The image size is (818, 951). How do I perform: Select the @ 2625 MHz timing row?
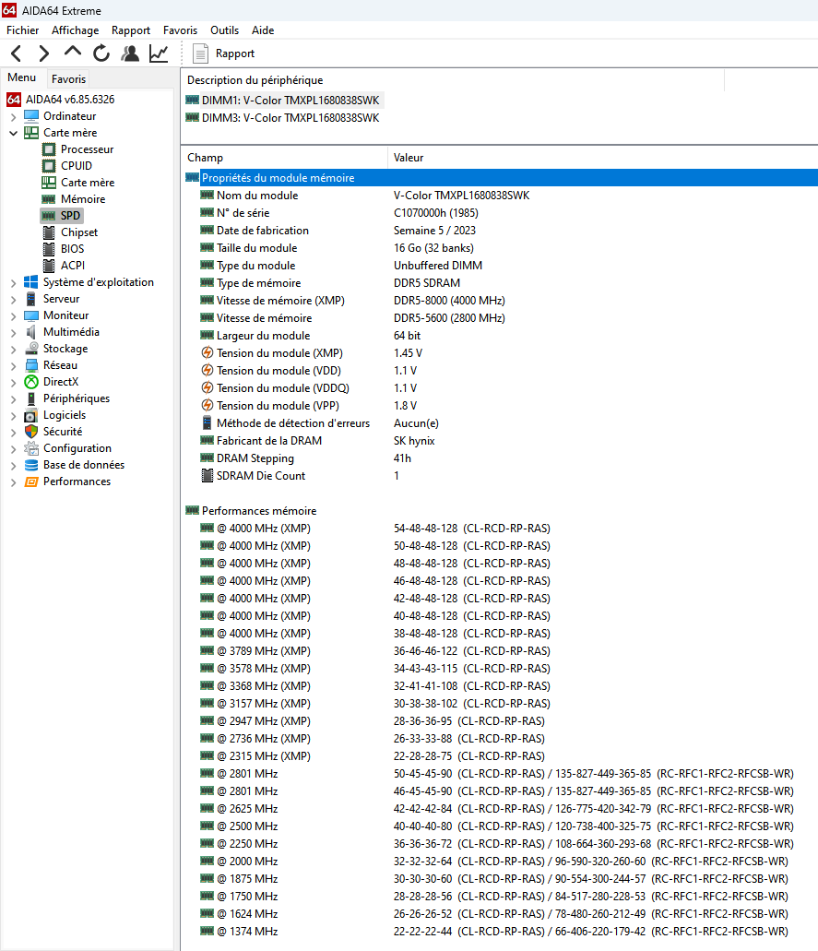click(x=501, y=808)
